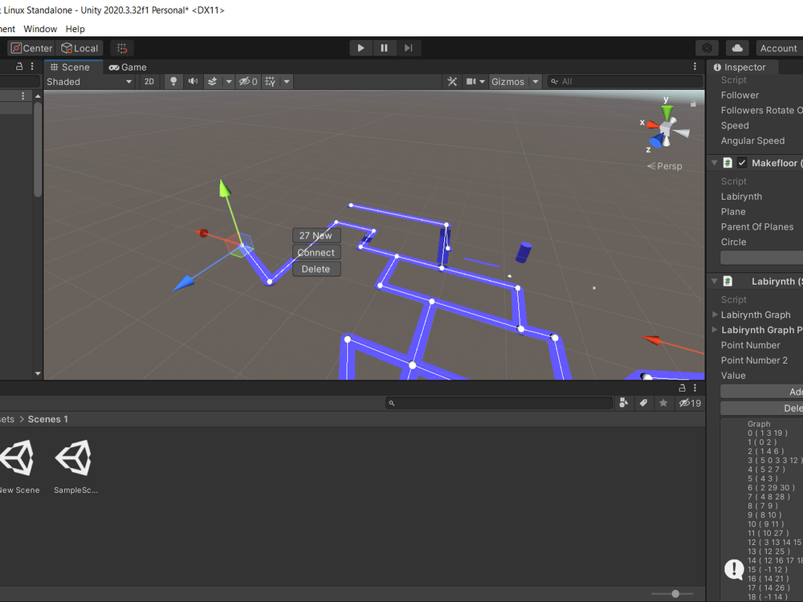Click the hidden objects eye icon showing 19
The height and width of the screenshot is (602, 803).
[x=685, y=402]
